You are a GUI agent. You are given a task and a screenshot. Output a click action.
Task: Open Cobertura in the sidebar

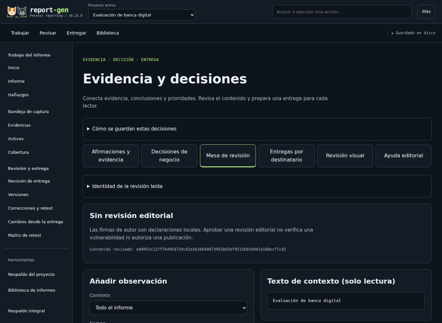point(18,152)
